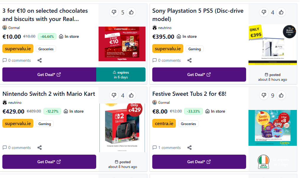Open the Groceries tag on chocolates deal

[46, 49]
